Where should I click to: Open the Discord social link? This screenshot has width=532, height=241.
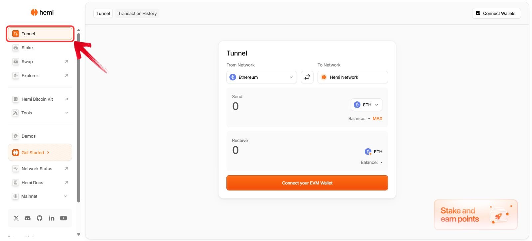[x=28, y=218]
